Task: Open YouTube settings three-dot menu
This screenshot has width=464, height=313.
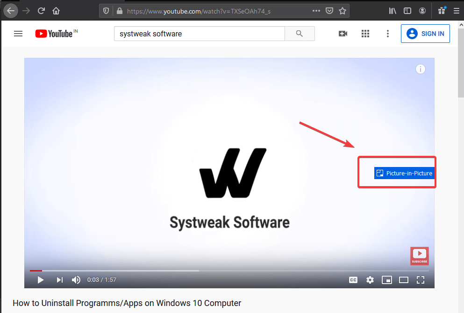Action: coord(388,34)
